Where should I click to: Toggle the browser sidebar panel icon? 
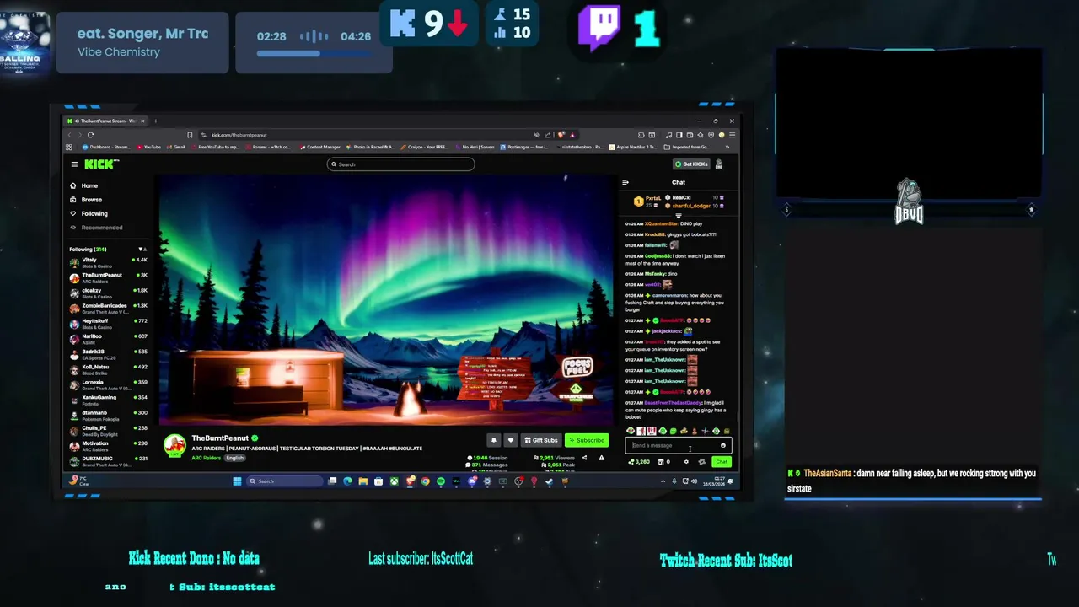tap(679, 135)
